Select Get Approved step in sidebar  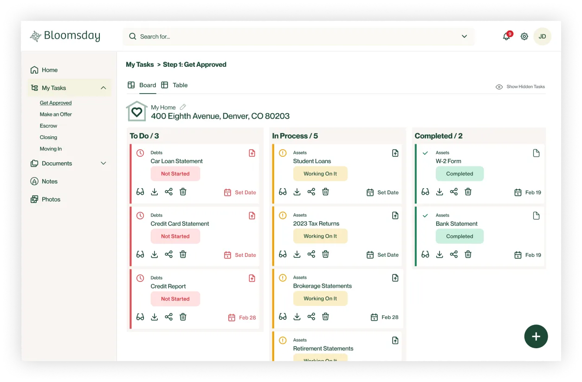[56, 103]
